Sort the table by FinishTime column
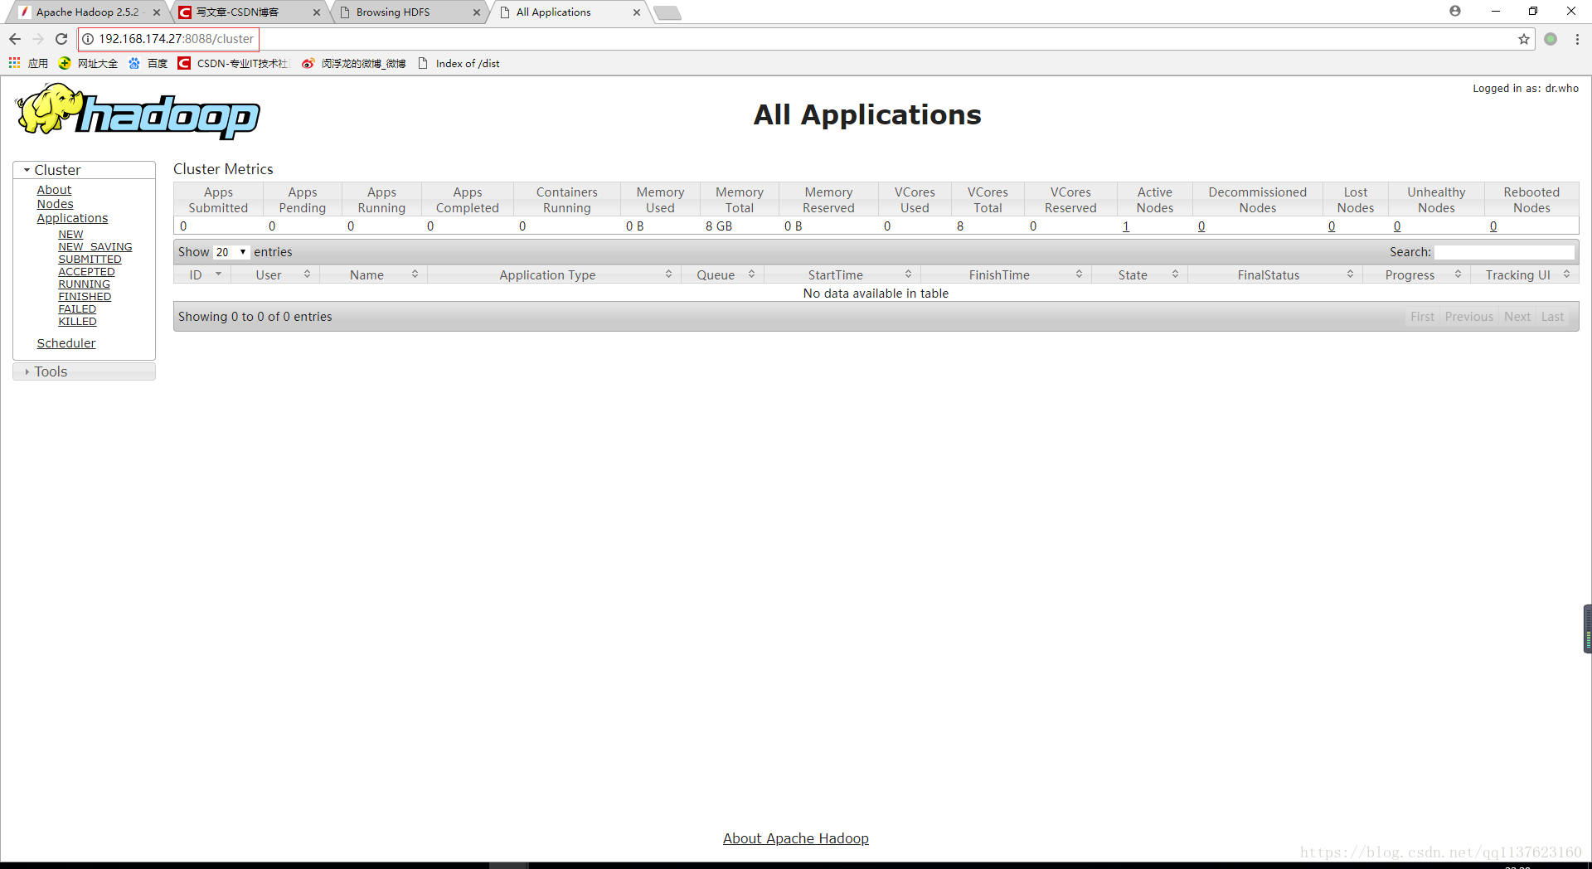Screen dimensions: 1592x869 point(1007,275)
